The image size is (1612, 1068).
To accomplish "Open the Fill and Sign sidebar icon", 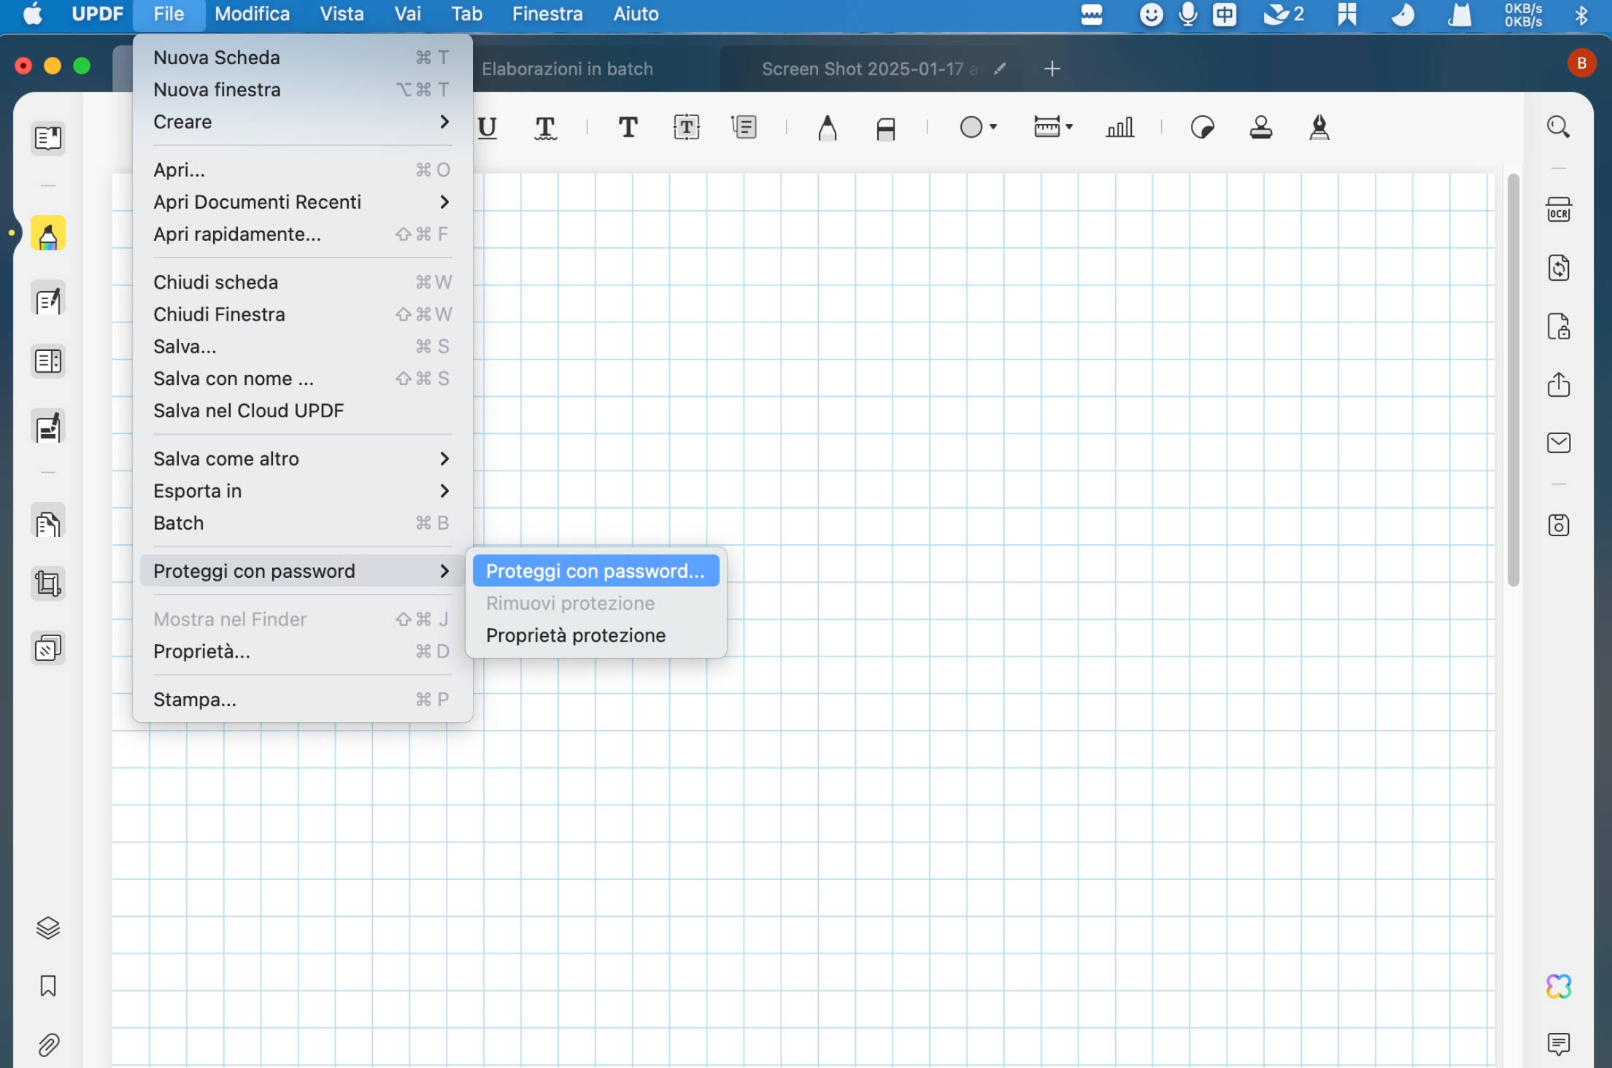I will pyautogui.click(x=48, y=427).
